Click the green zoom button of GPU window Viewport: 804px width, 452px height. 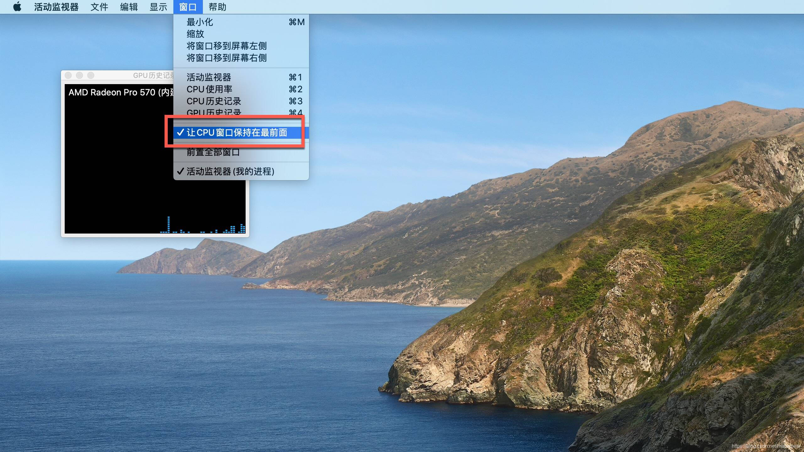pyautogui.click(x=91, y=75)
